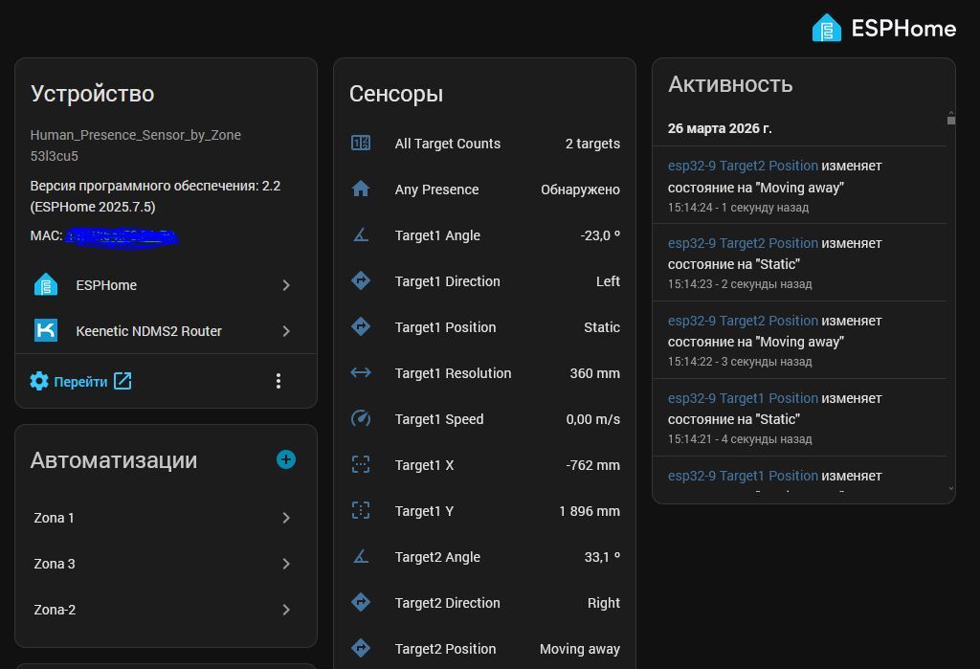Click the Target1 Resolution arrows icon
Viewport: 980px width, 669px height.
361,373
